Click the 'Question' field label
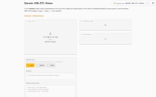Screen dimensions: 156x97 (29, 71)
